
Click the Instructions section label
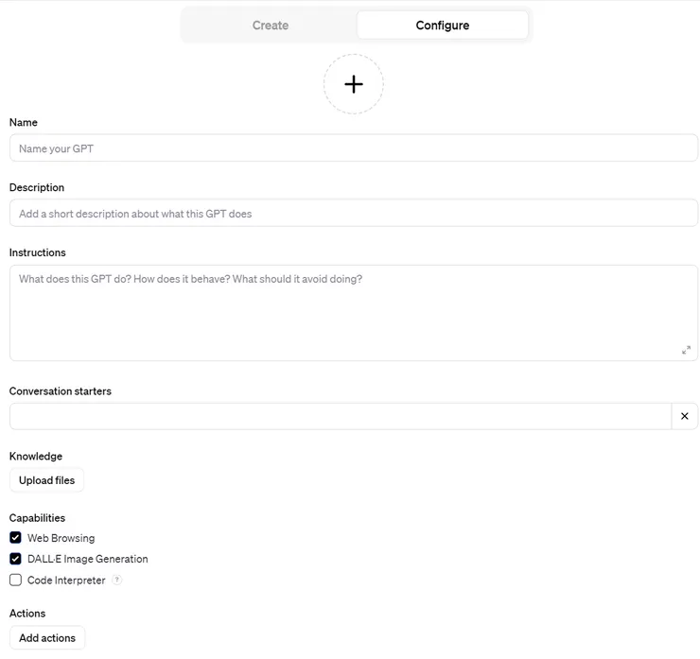click(38, 252)
